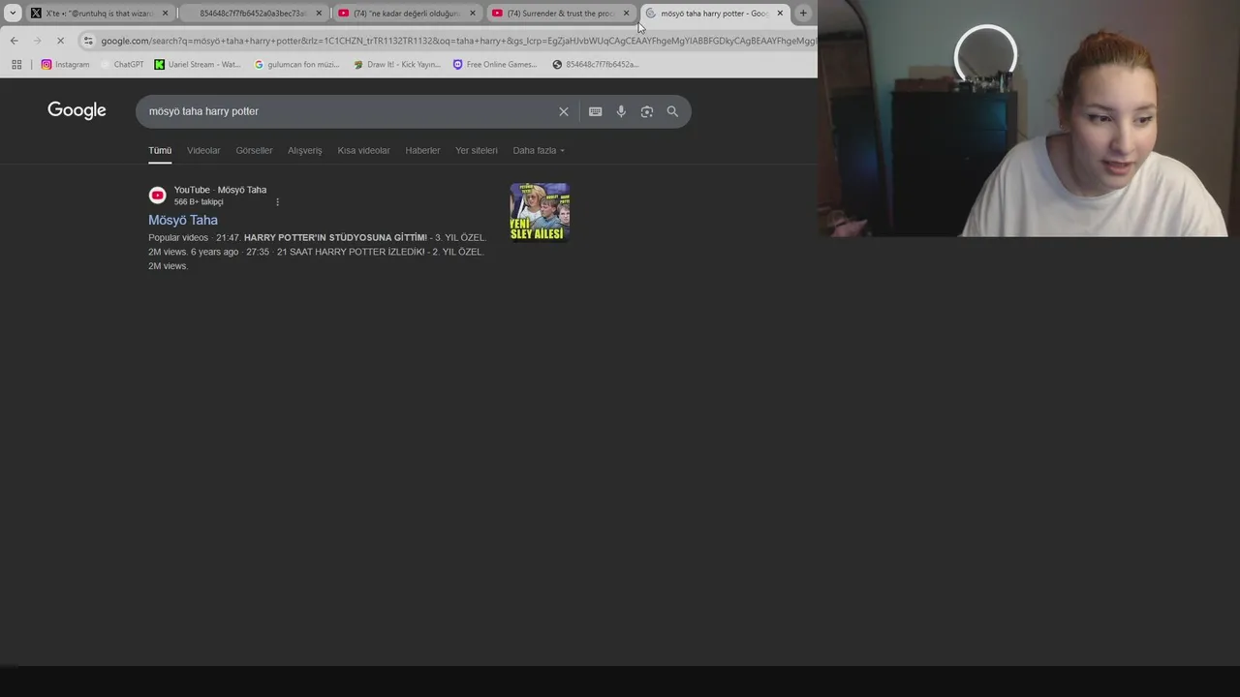
Task: Click the '566 B+ takipçi' follower count
Action: point(199,202)
